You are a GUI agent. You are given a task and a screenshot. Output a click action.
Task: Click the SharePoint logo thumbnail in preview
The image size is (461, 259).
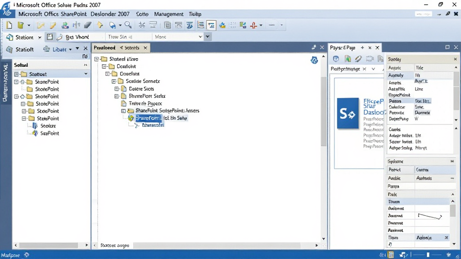tap(348, 113)
